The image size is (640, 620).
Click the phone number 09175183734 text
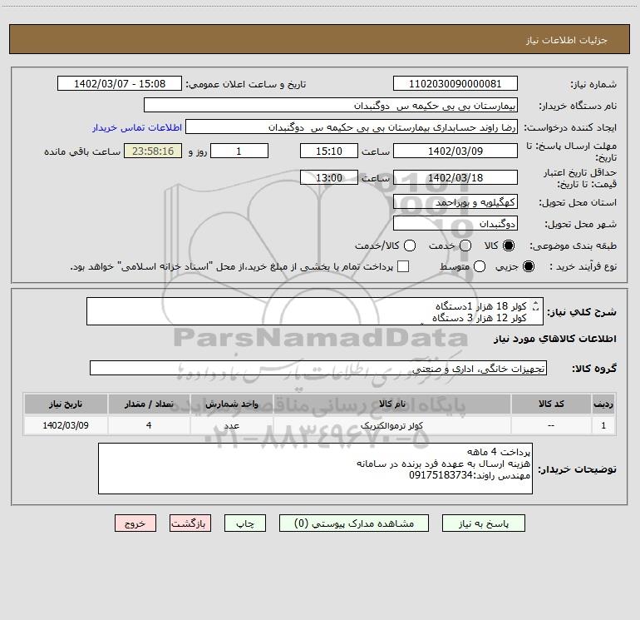point(441,475)
